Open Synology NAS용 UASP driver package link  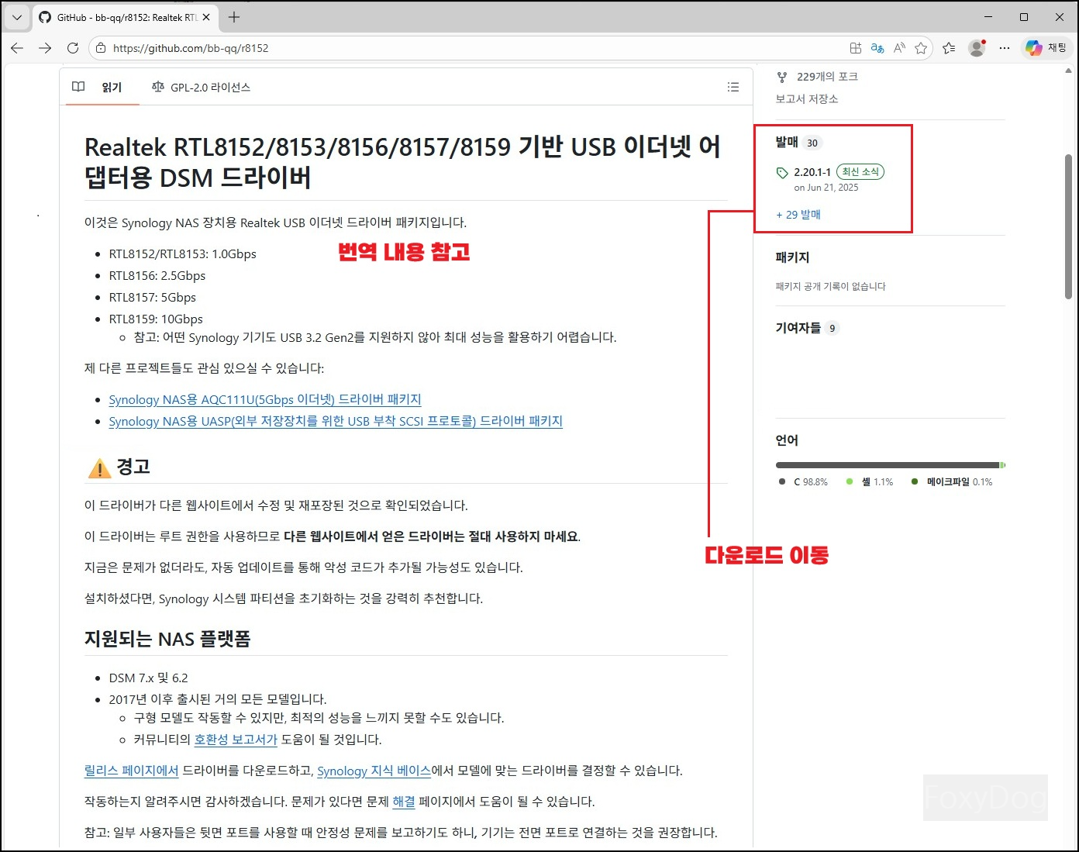(x=336, y=421)
